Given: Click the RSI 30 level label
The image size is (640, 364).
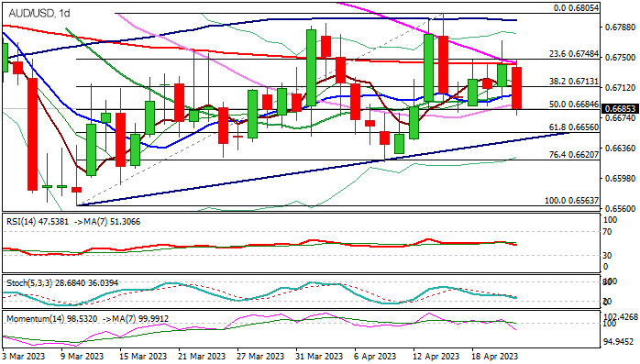Looking at the screenshot, I should pyautogui.click(x=607, y=256).
